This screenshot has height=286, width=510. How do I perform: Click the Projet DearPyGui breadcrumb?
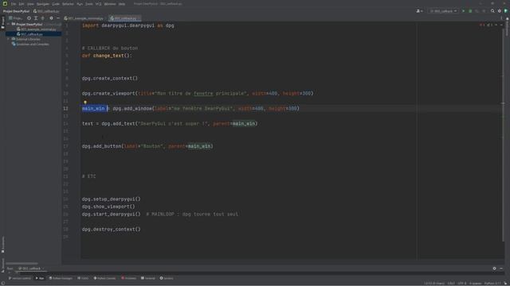(16, 11)
